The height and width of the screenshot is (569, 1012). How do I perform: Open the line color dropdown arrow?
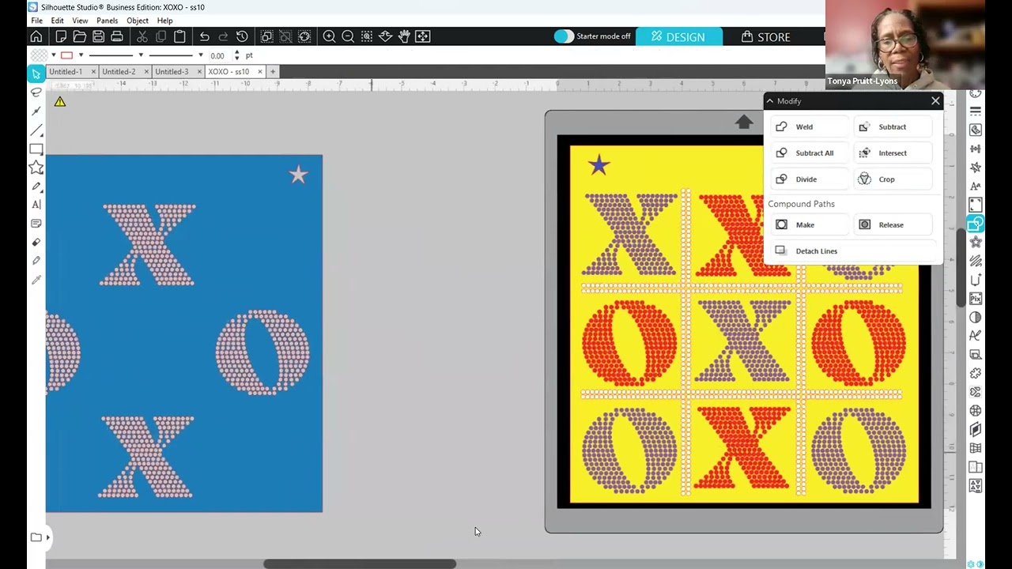(x=81, y=55)
